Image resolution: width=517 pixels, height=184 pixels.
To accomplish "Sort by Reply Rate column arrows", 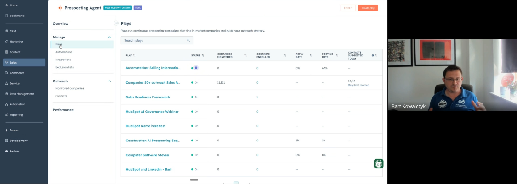I will click(311, 55).
